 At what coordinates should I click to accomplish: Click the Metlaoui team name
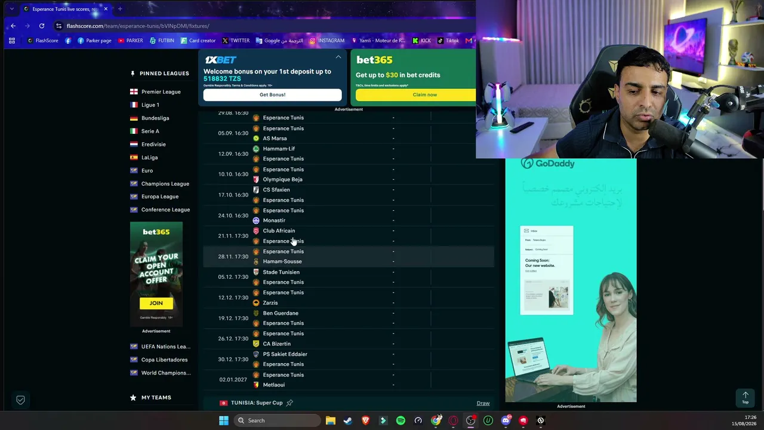pos(274,385)
